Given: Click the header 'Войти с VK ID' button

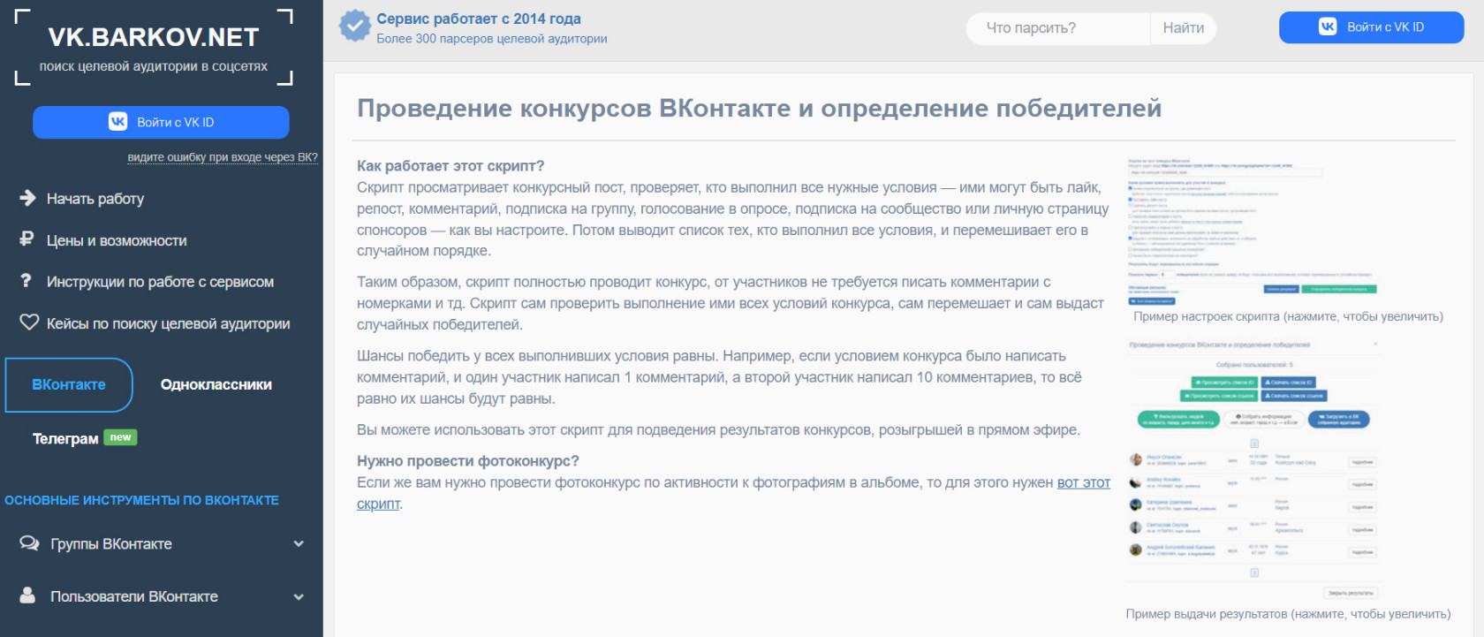Looking at the screenshot, I should click(x=1371, y=27).
